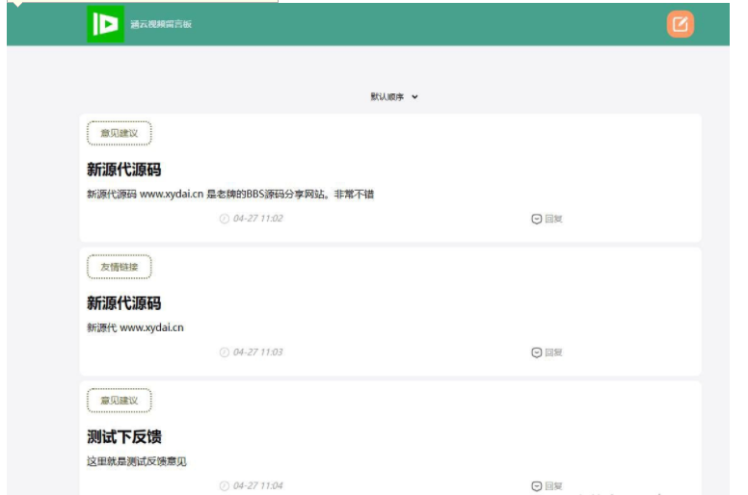The image size is (748, 495).
Task: Click the post body 这里就是测试反馈意见
Action: pyautogui.click(x=136, y=461)
